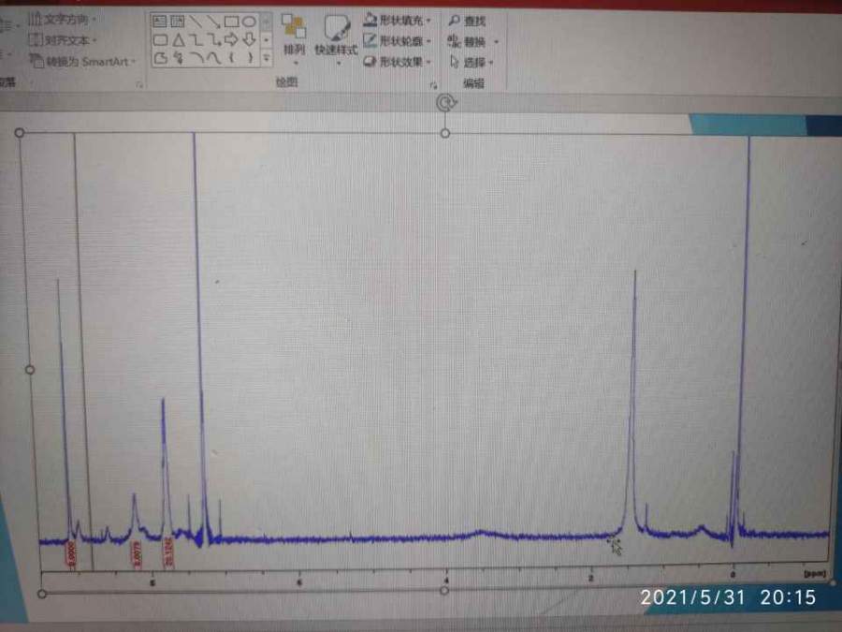The width and height of the screenshot is (842, 632).
Task: Open the 对齐文本 (Align Text) dropdown
Action: point(63,39)
